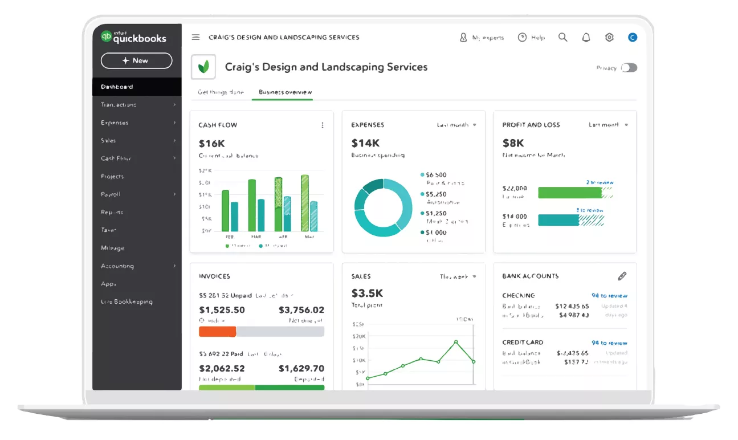Switch to Get things done tab
The width and height of the screenshot is (738, 440).
point(221,92)
